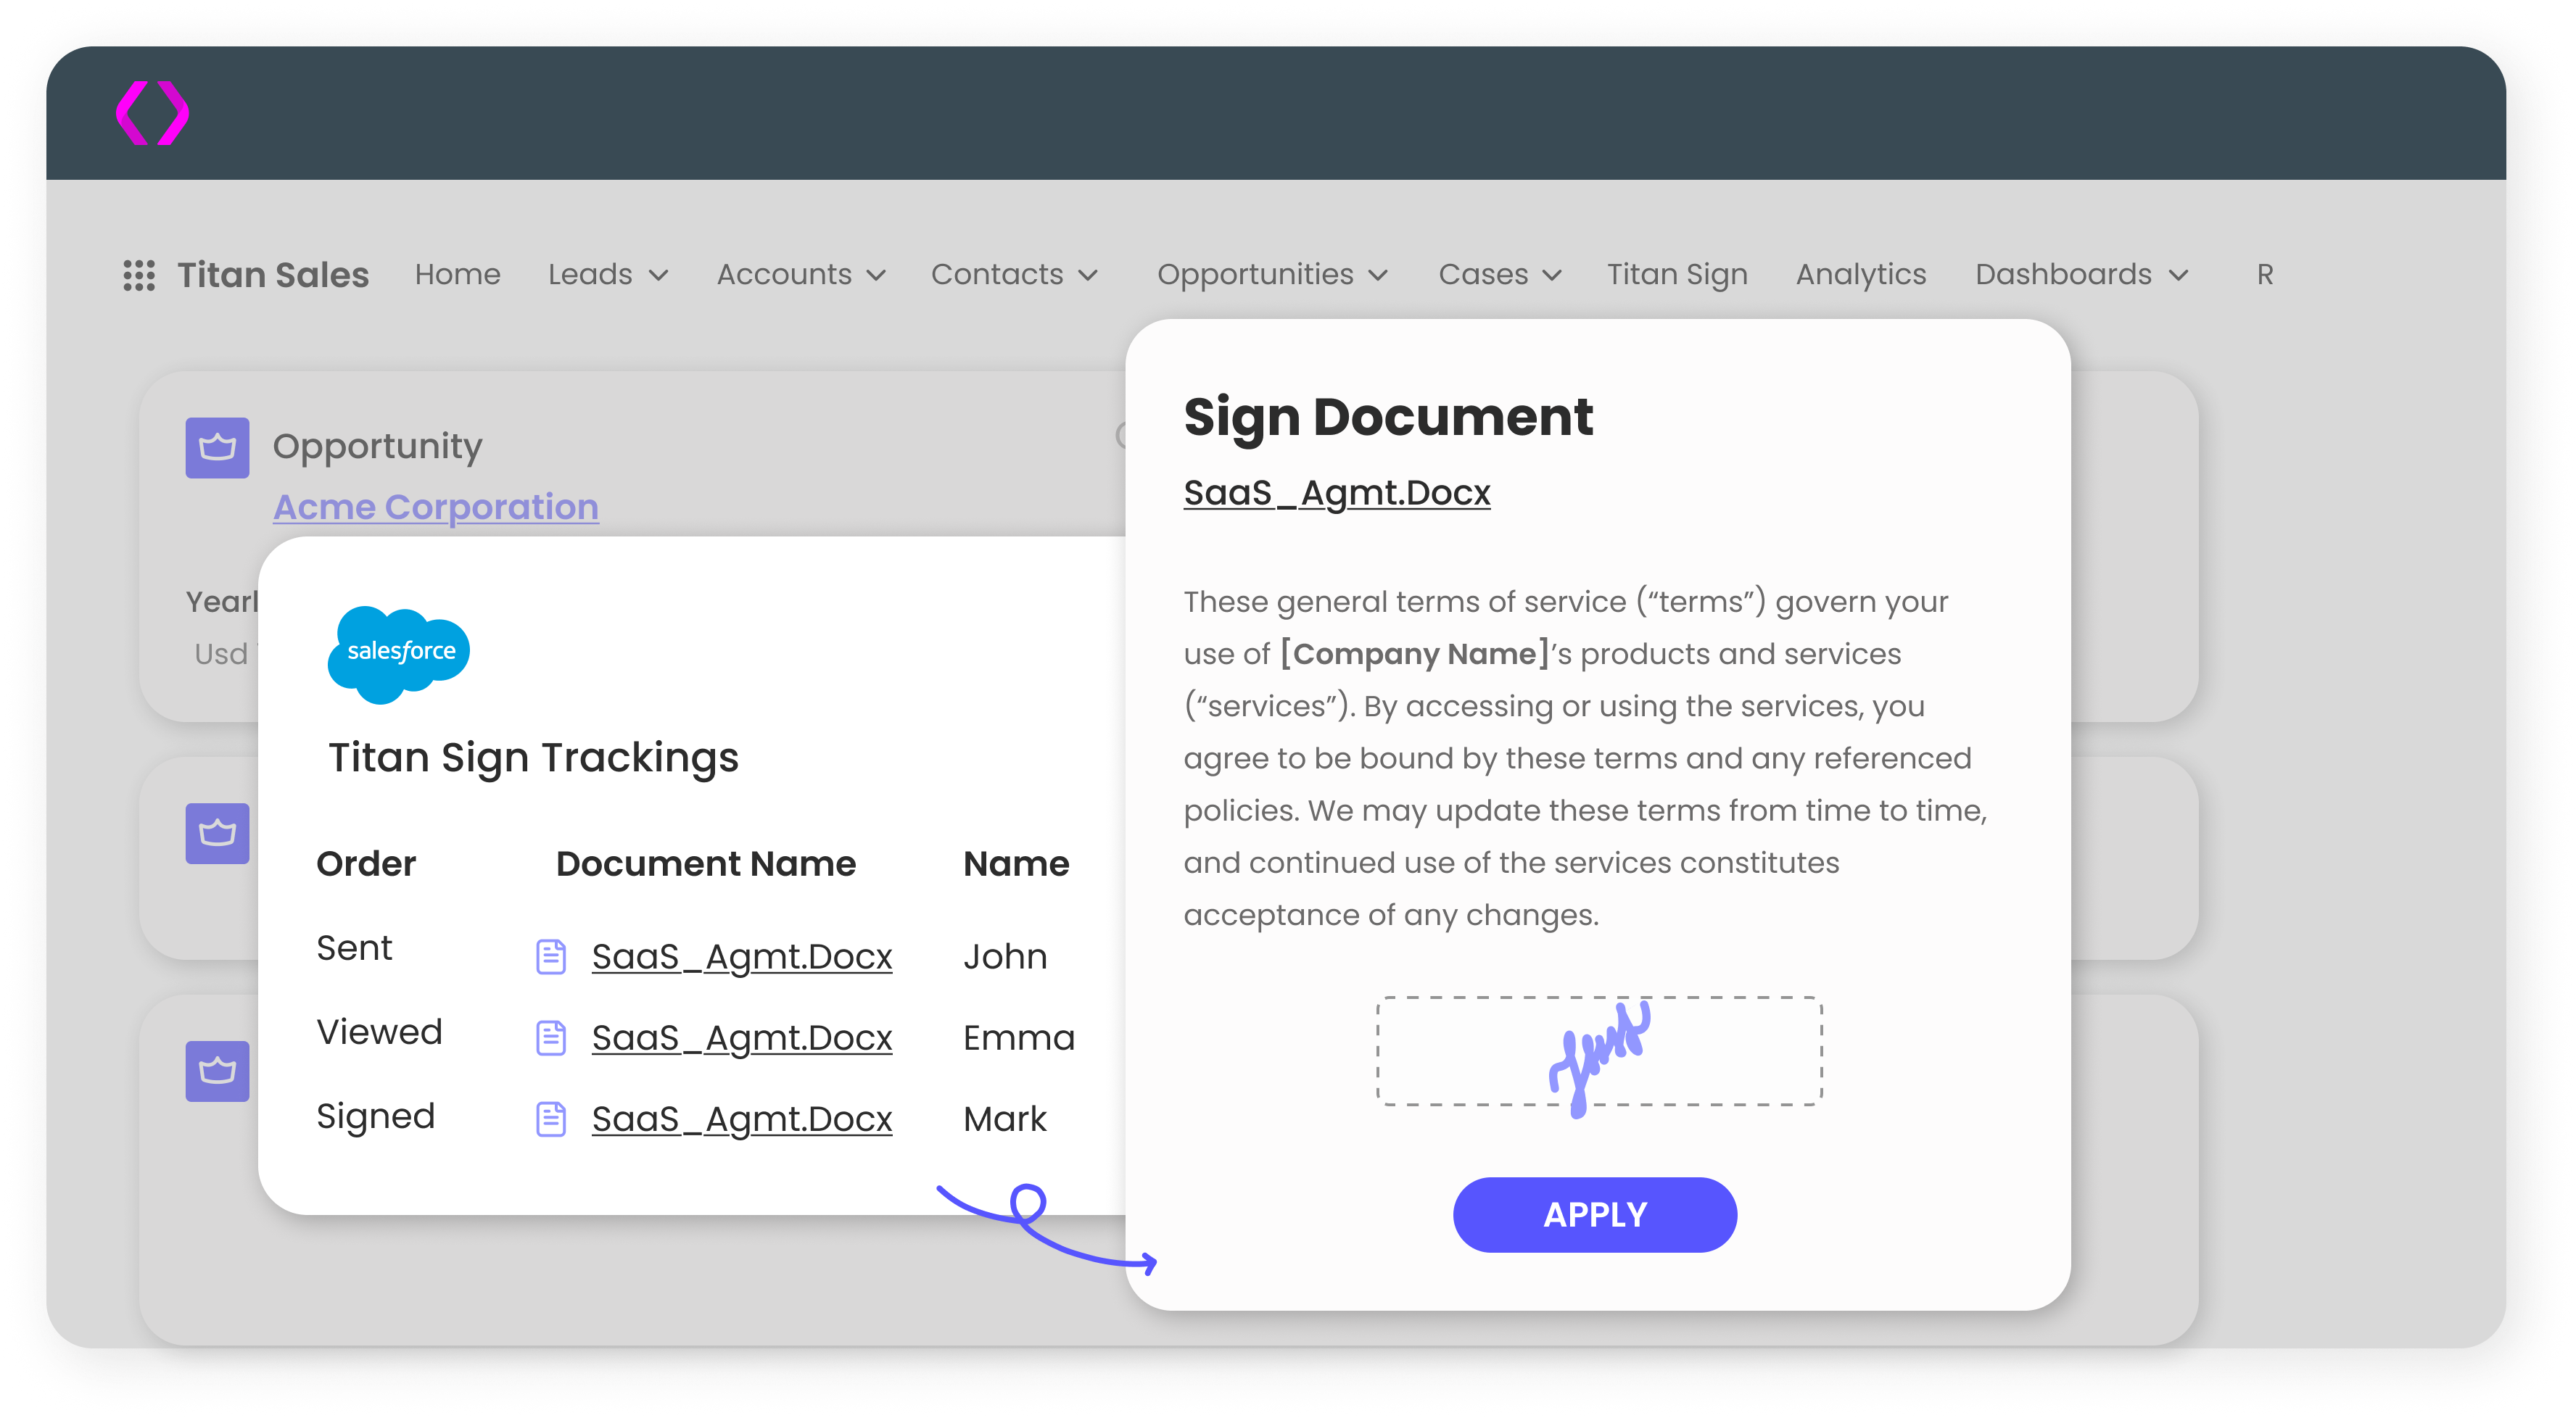Open the Titan Sign tab
2576x1418 pixels.
coord(1677,274)
